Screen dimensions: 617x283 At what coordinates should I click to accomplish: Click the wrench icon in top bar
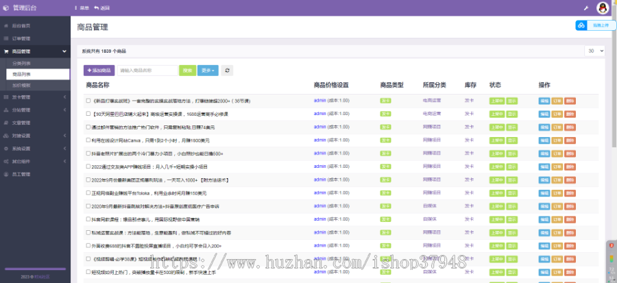point(586,8)
